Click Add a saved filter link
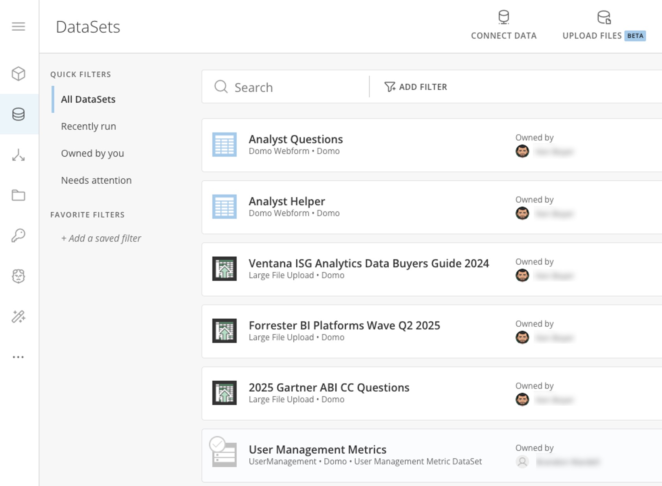This screenshot has width=662, height=486. [101, 238]
